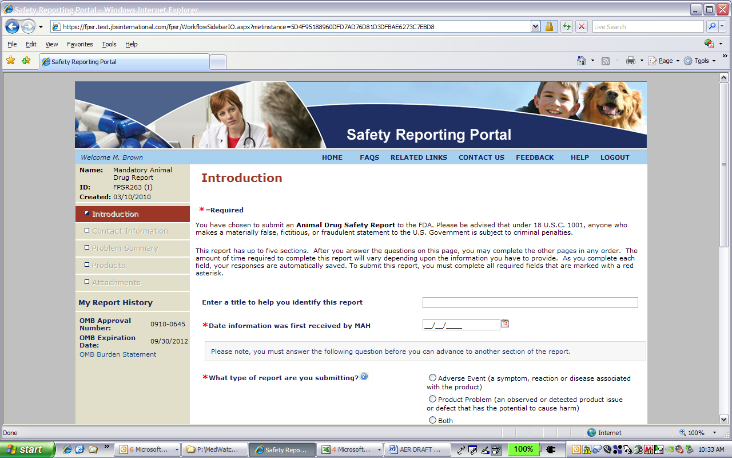Click the Stop loading icon
732x458 pixels.
(582, 27)
